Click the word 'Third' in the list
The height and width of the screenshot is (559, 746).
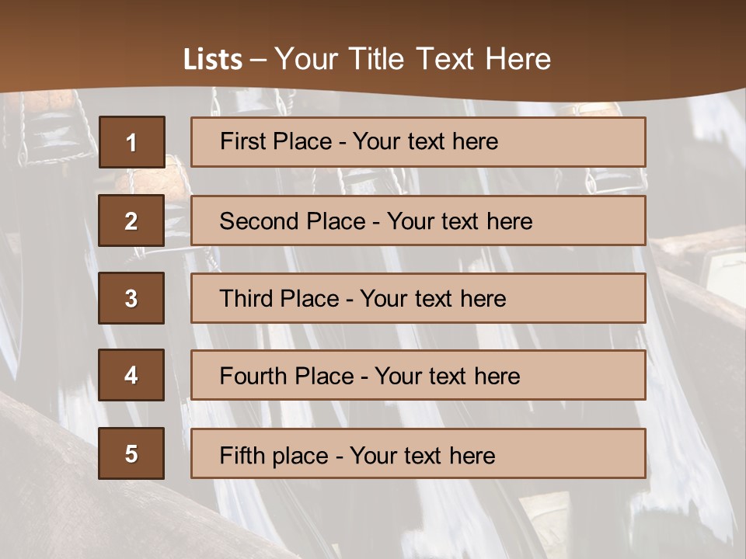point(246,298)
